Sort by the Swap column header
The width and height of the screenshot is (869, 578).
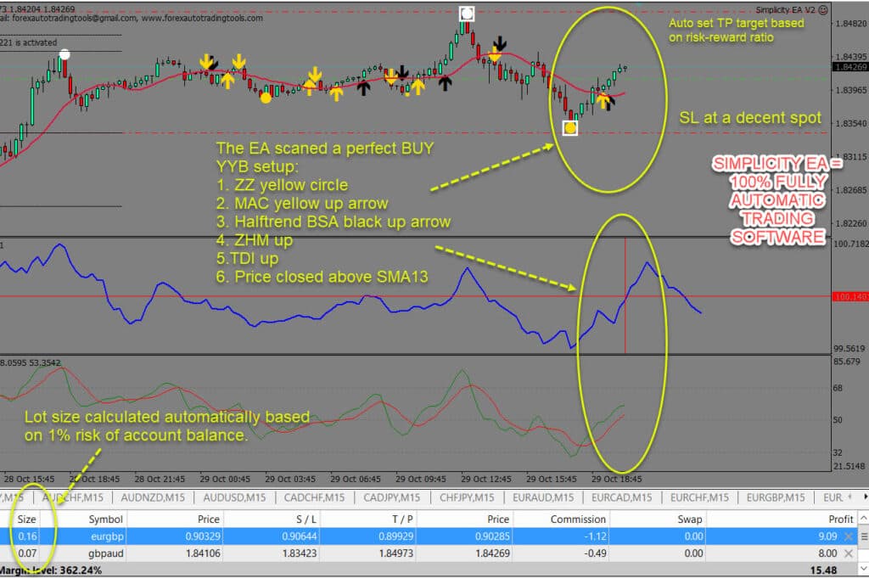coord(689,519)
